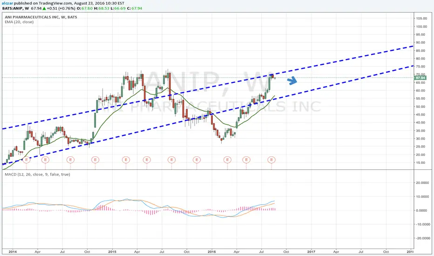
Task: Select the MACD (12, 26, close, 9, false, true) label
Action: 37,175
